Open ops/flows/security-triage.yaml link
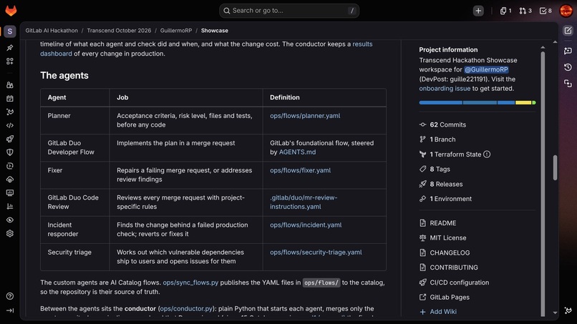 pyautogui.click(x=316, y=252)
